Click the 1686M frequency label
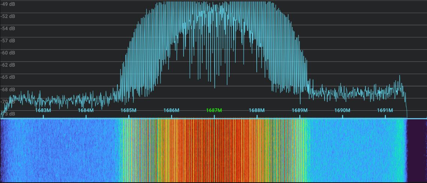 tap(171, 111)
